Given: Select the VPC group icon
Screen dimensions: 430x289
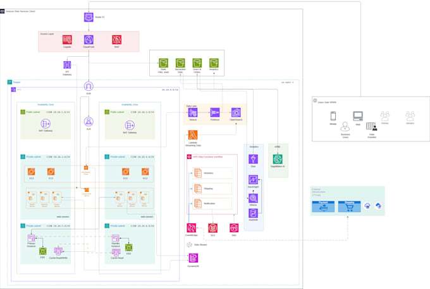Looking at the screenshot, I should [x=13, y=90].
